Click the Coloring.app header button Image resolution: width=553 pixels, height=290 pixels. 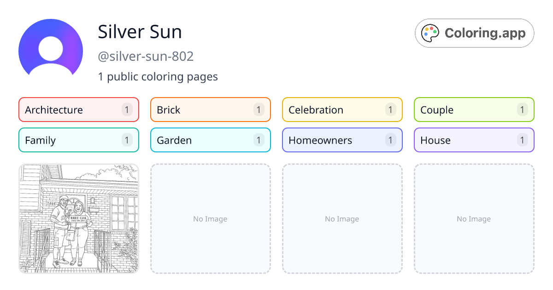[x=474, y=33]
